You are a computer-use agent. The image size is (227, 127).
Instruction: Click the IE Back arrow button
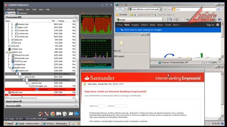click(118, 10)
